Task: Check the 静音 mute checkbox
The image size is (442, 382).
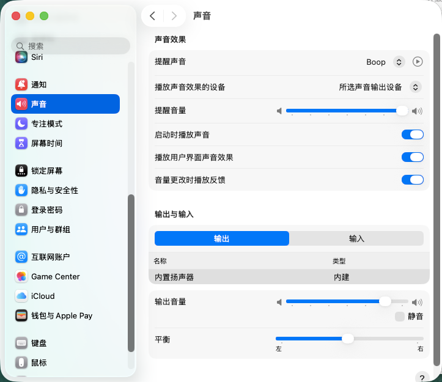Action: coord(400,317)
